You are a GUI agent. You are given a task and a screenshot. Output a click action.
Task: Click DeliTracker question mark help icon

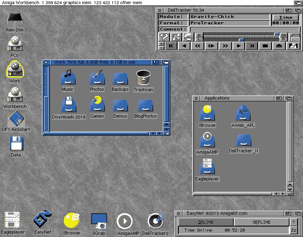coord(164,37)
